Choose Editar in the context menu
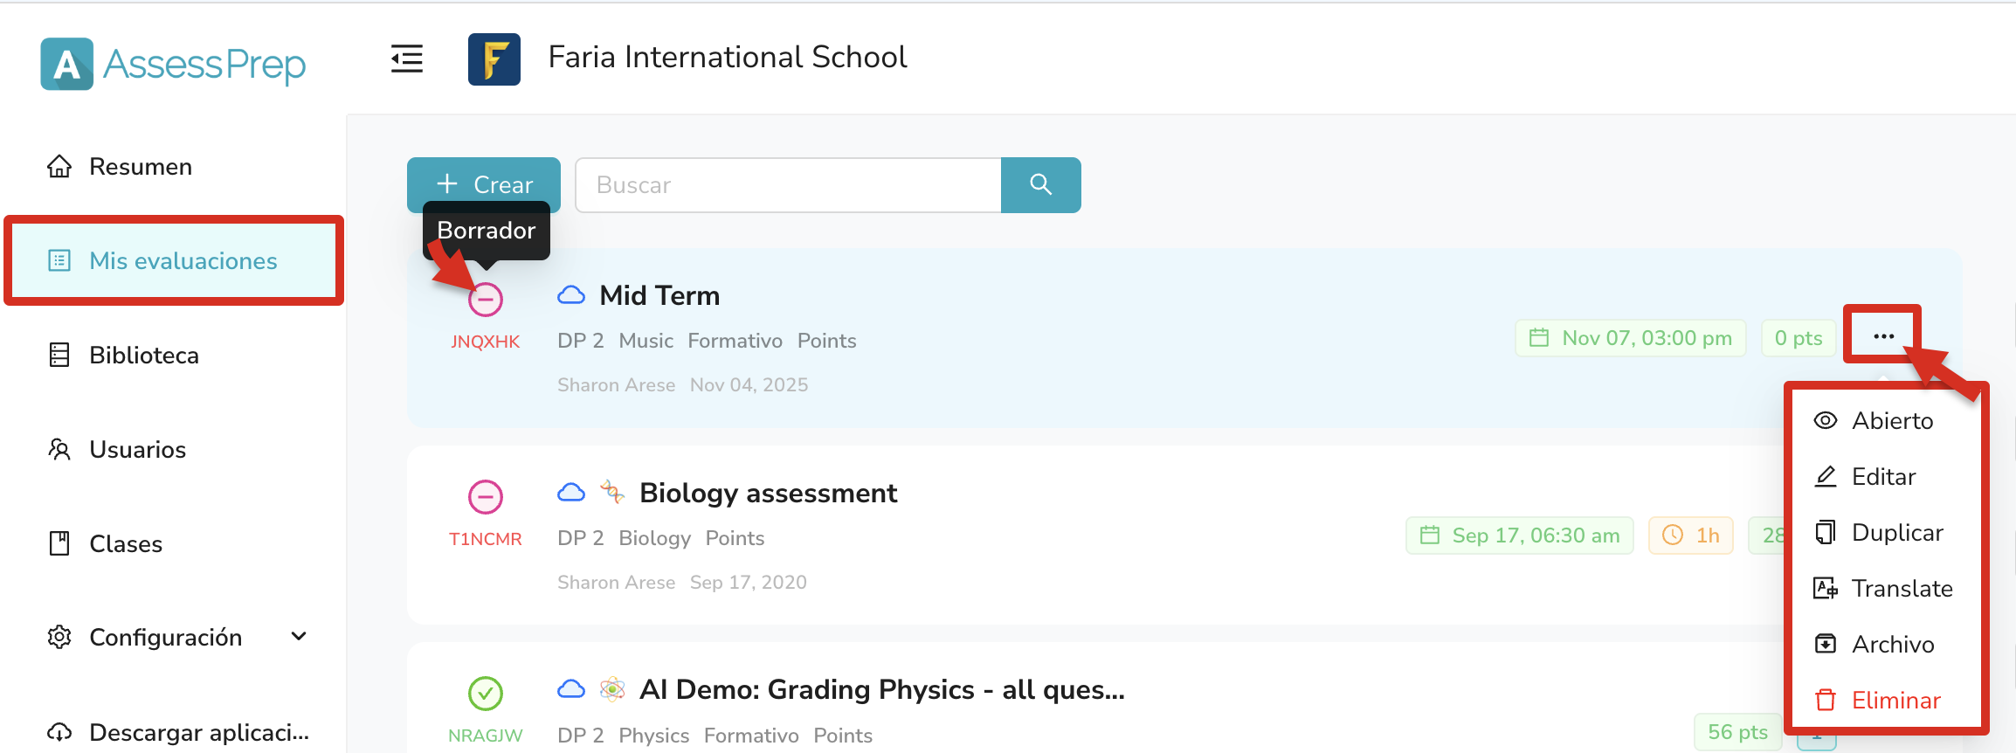The height and width of the screenshot is (753, 2016). [x=1883, y=477]
